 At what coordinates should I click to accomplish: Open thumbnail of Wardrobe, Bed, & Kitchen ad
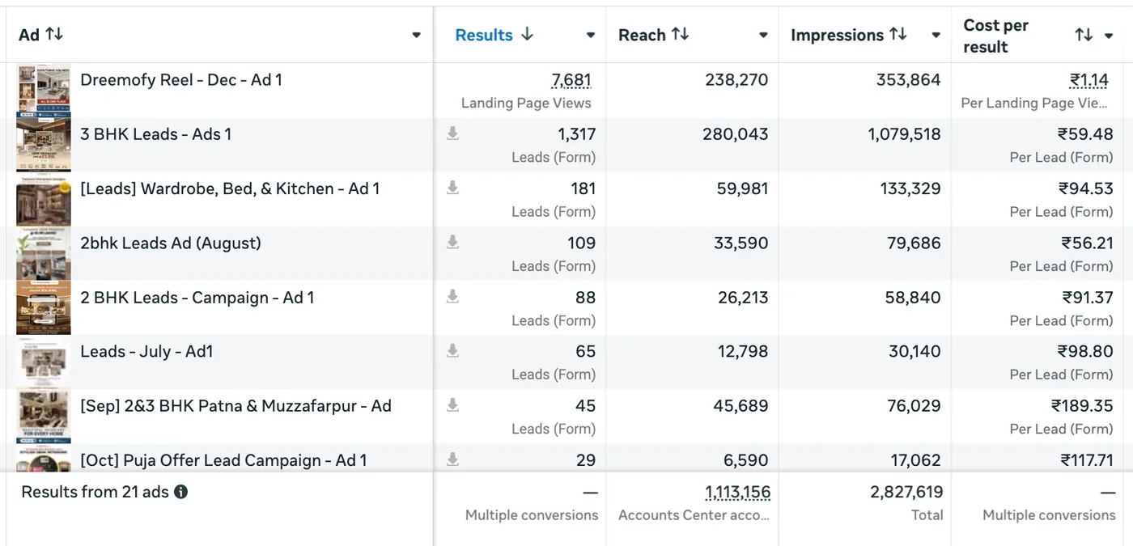pos(44,199)
